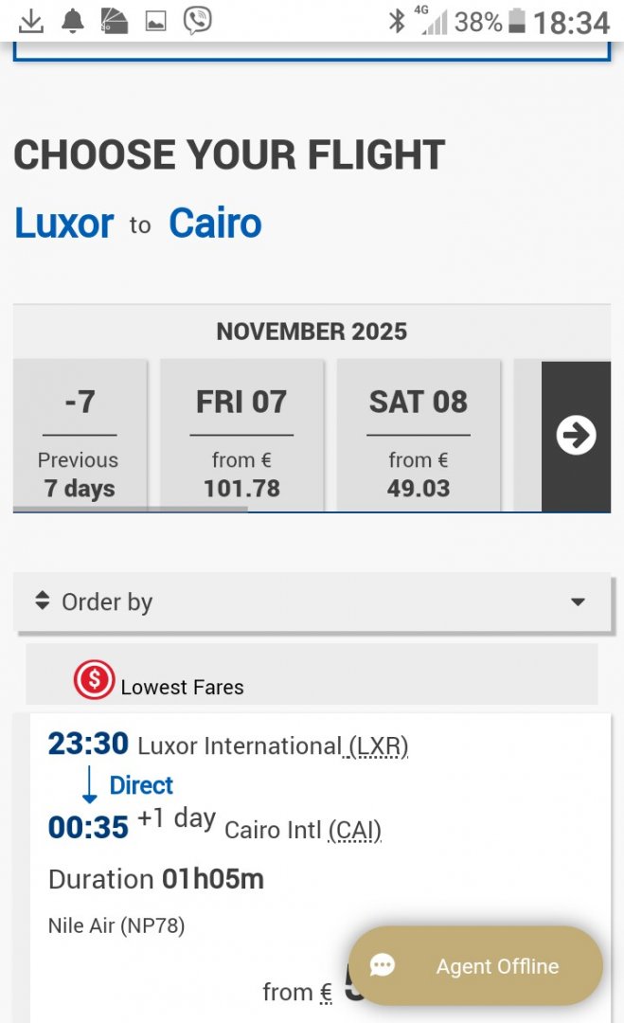Select the SAT 08 date tab

418,435
